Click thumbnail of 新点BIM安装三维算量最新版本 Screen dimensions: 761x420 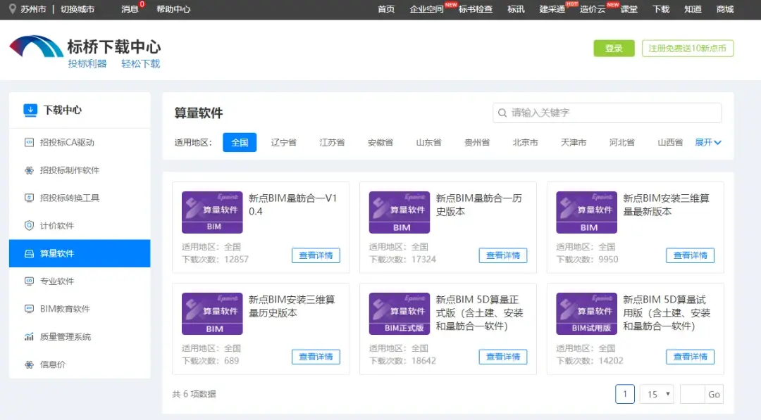pyautogui.click(x=586, y=212)
